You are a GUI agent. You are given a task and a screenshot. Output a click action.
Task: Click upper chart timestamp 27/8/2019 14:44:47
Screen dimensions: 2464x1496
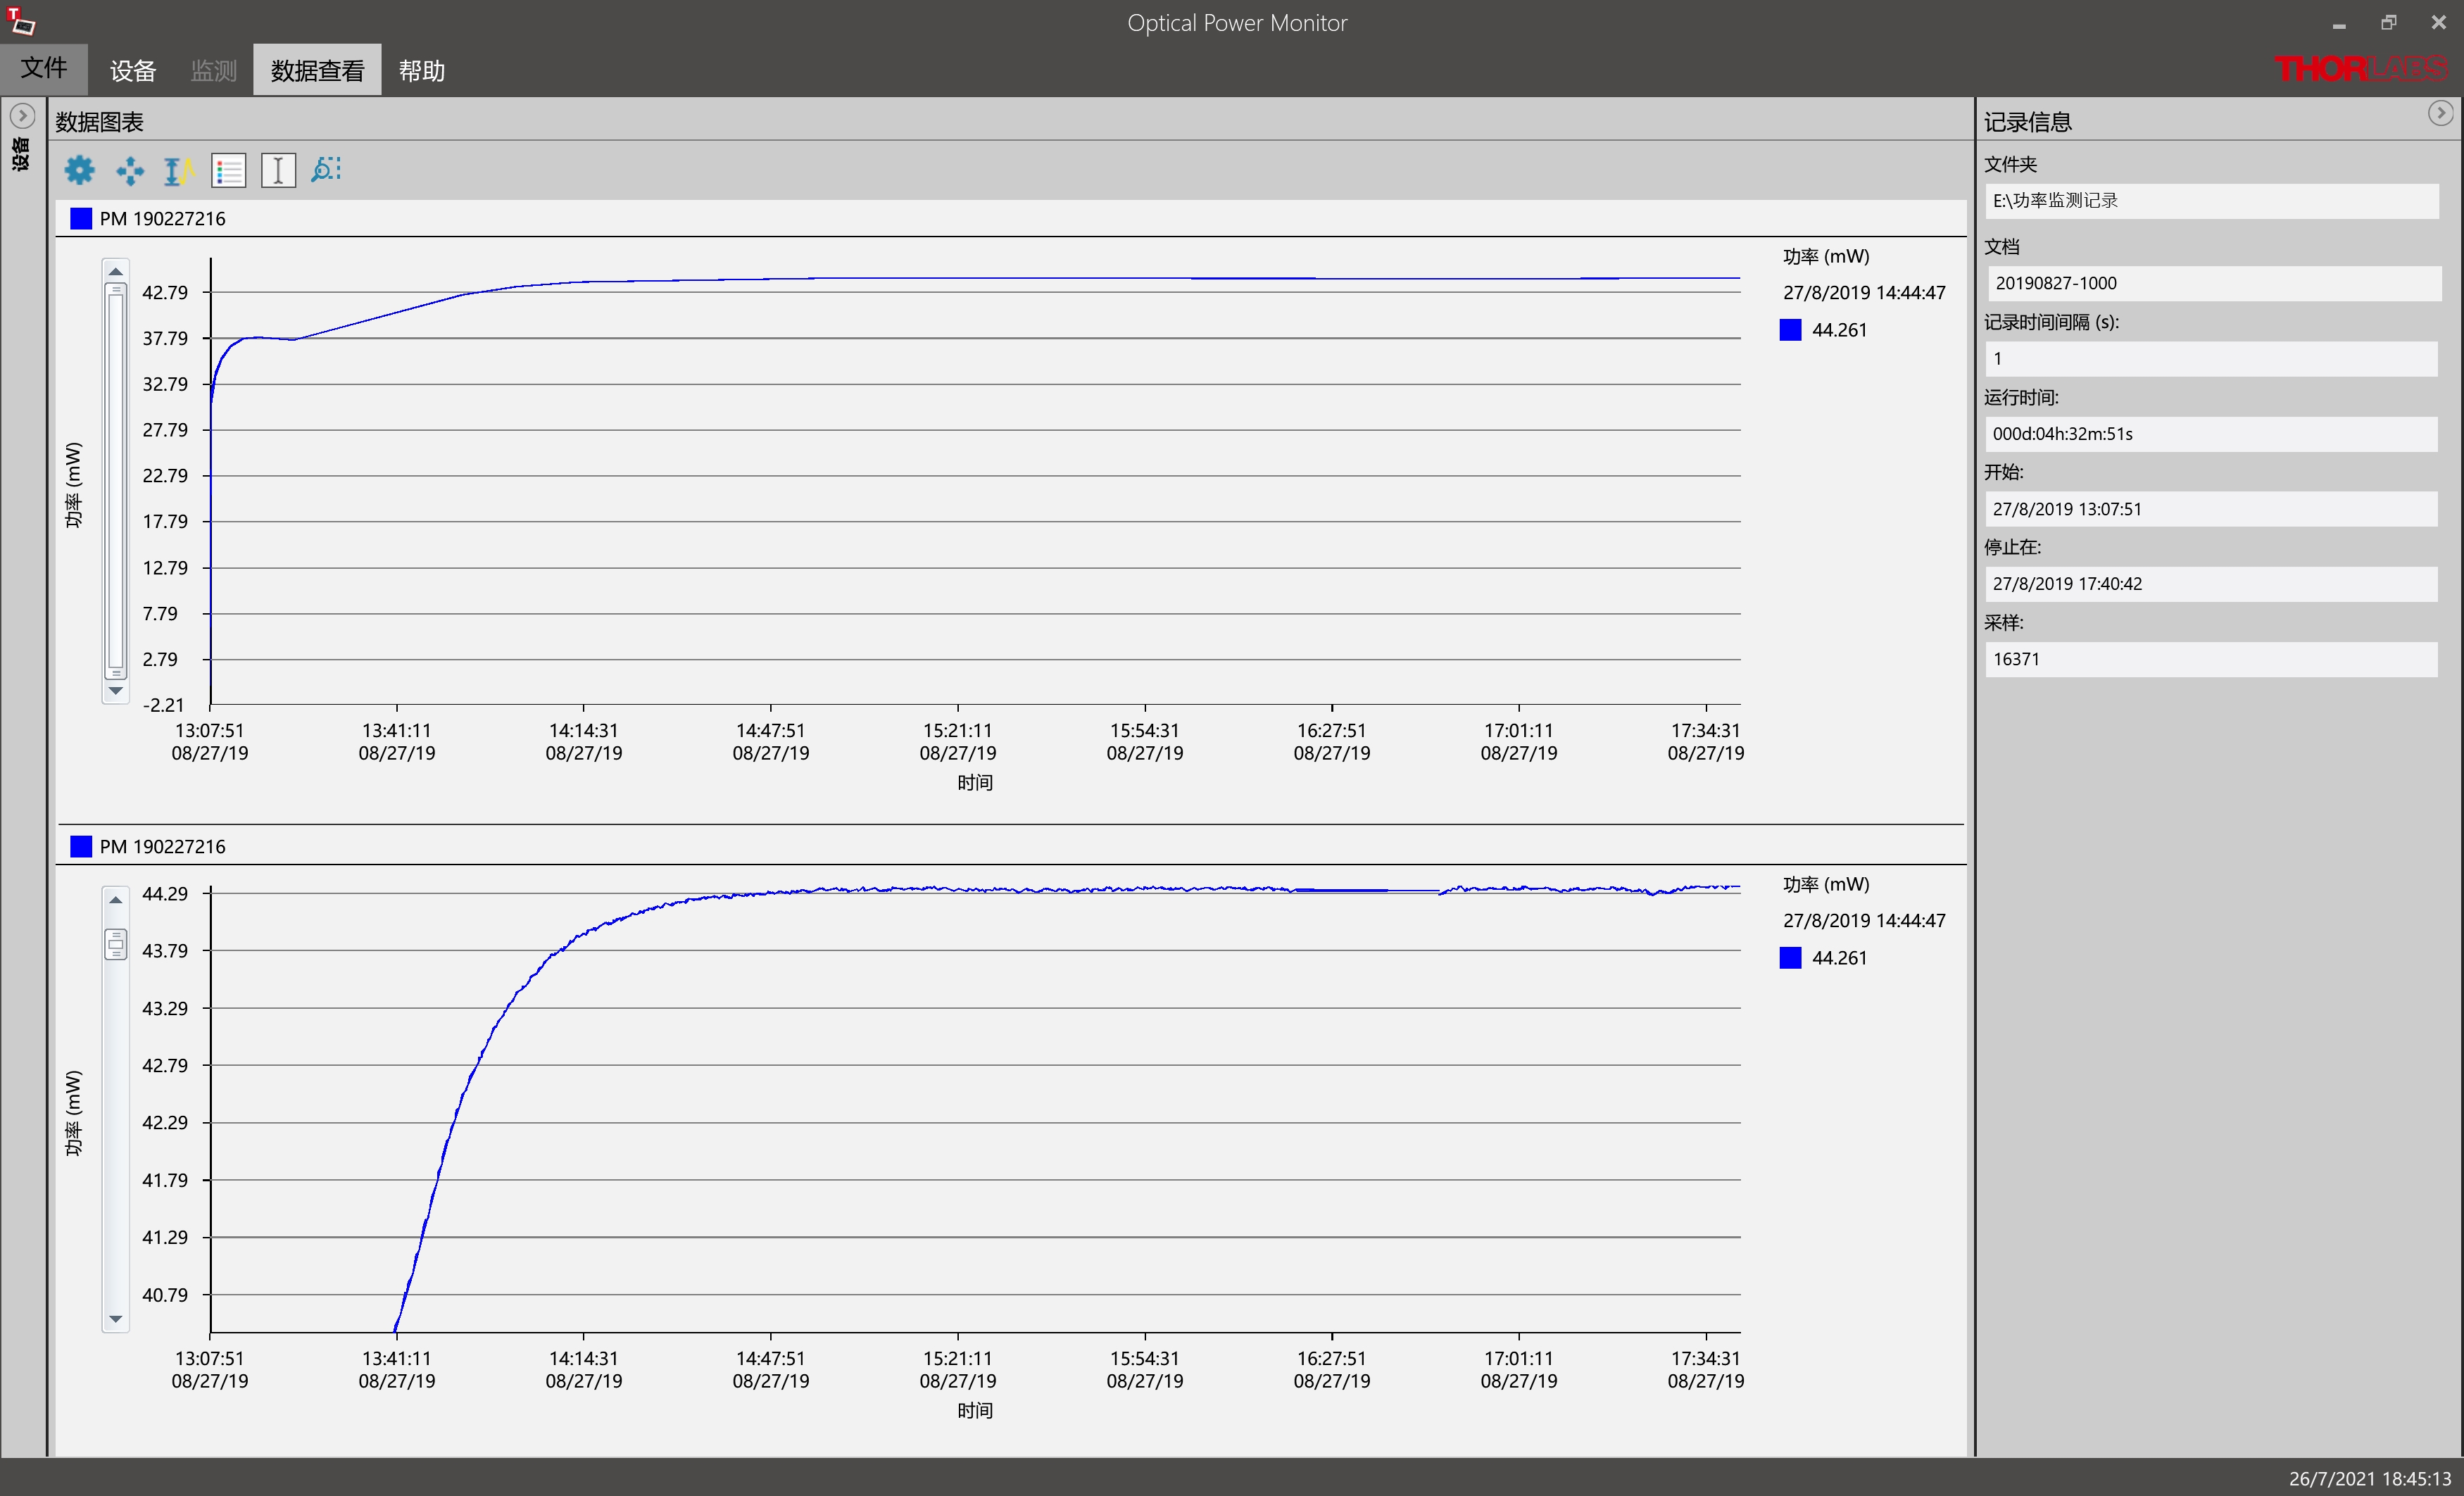coord(1864,293)
